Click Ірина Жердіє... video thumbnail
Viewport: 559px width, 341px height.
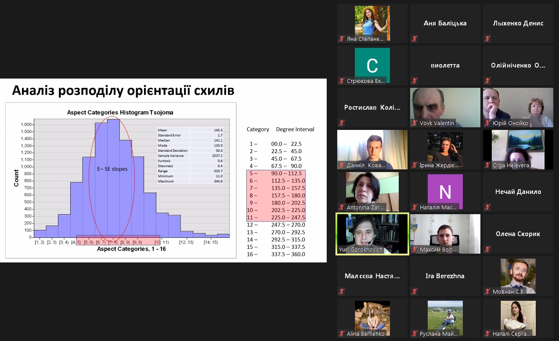pyautogui.click(x=445, y=148)
